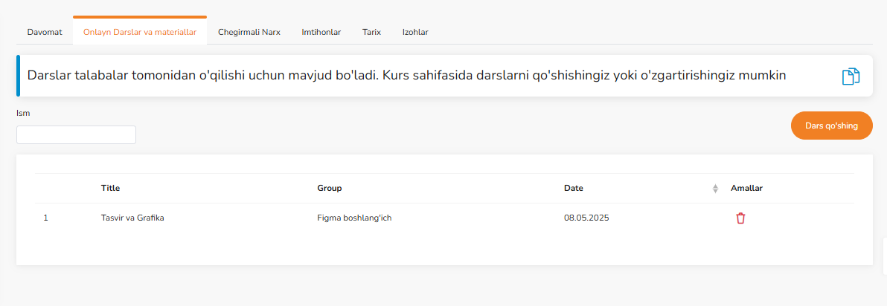887x306 pixels.
Task: Open the Tarix tab
Action: tap(371, 32)
